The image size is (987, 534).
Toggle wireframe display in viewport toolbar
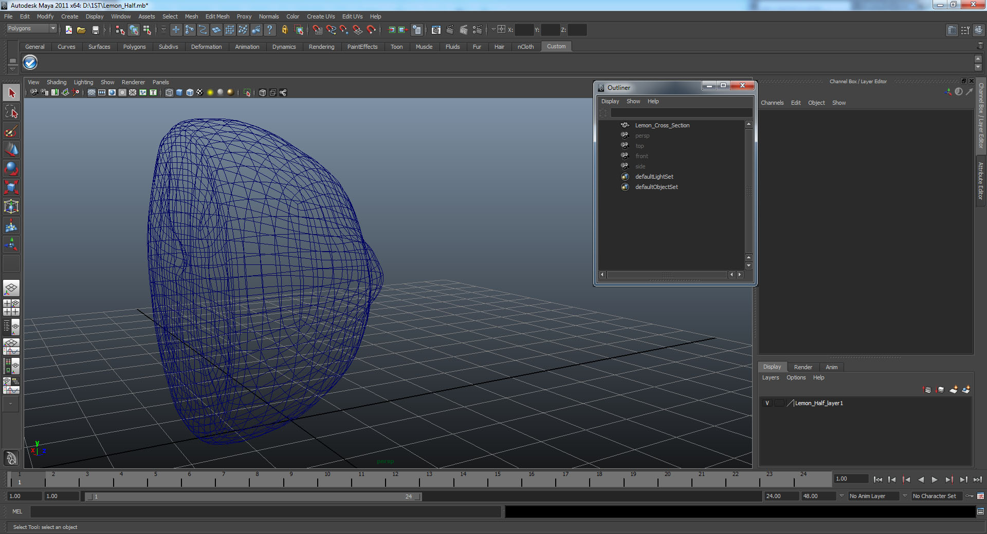tap(169, 92)
